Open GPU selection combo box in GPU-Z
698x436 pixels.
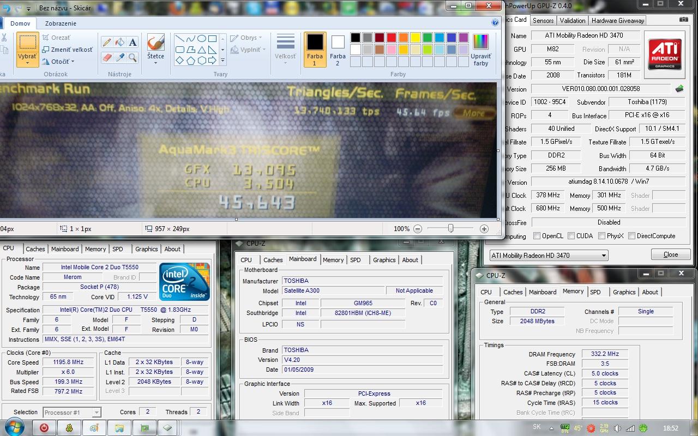[x=548, y=255]
